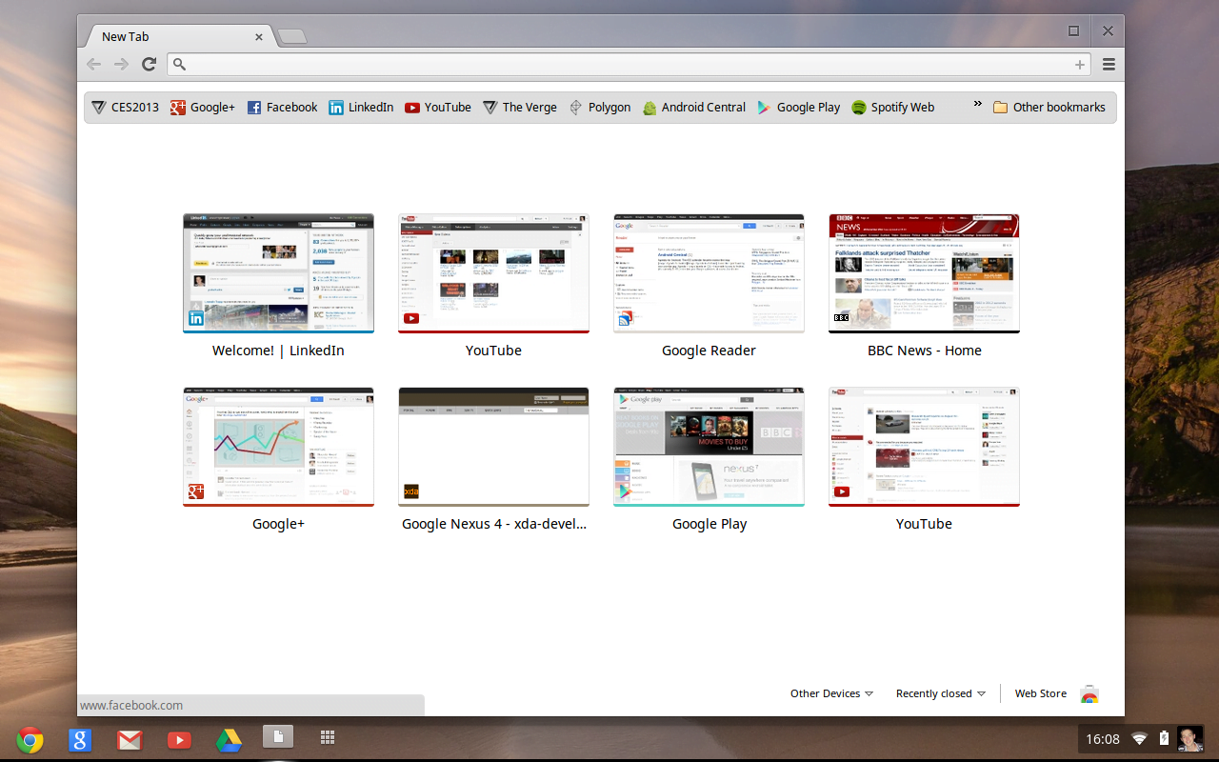The image size is (1219, 762).
Task: Click the 'Google Reader' caption
Action: 709,351
